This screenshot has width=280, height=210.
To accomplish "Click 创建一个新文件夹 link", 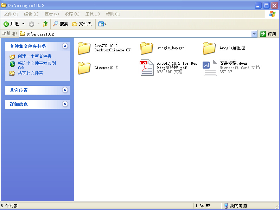I will pyautogui.click(x=34, y=56).
